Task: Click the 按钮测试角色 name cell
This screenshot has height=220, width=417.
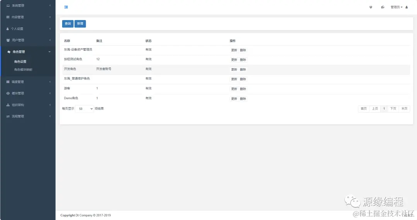Action: pos(73,59)
